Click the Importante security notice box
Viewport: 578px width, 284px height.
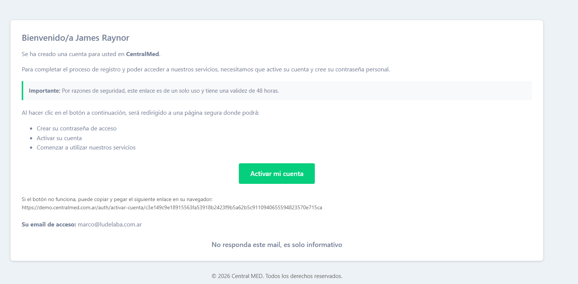[277, 90]
